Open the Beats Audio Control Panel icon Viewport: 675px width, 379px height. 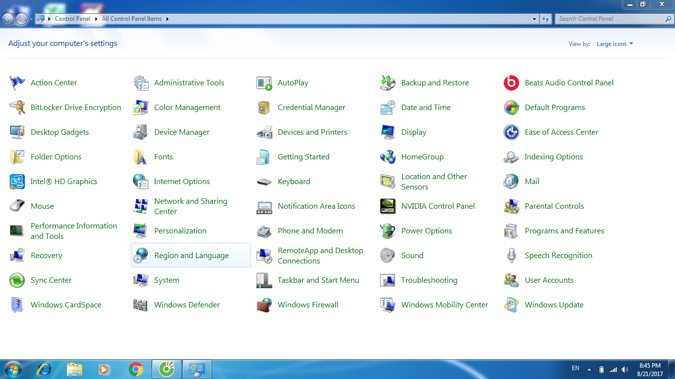coord(511,83)
